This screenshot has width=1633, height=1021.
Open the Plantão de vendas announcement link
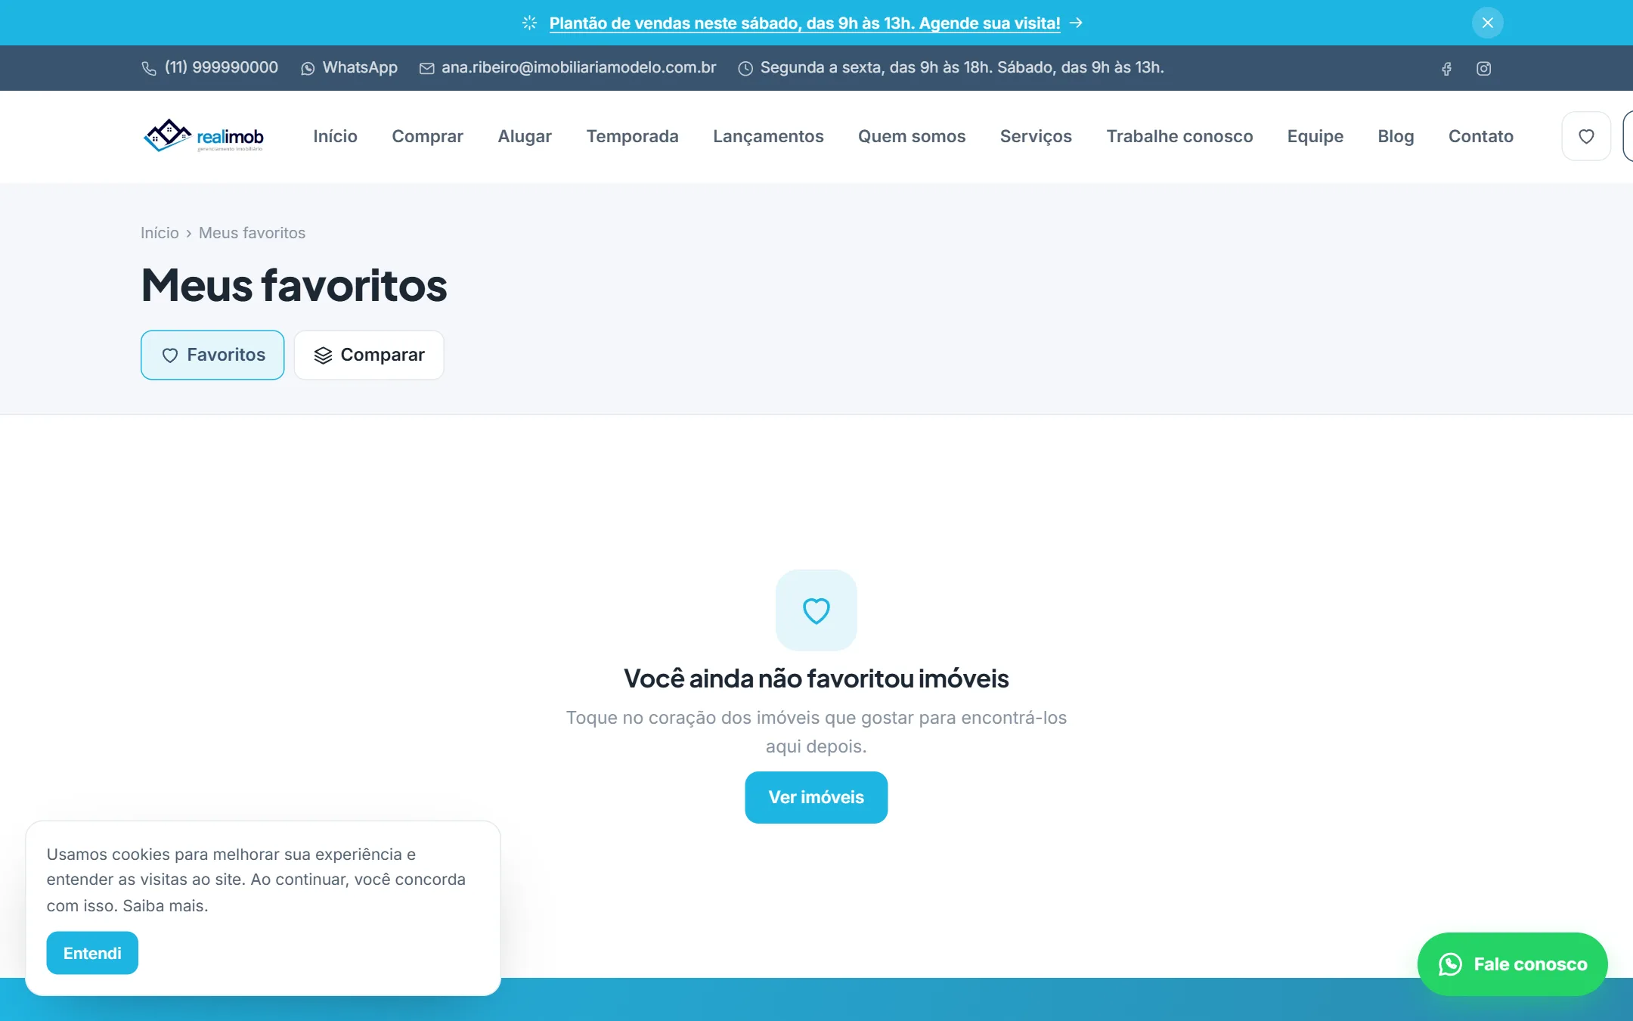(804, 23)
